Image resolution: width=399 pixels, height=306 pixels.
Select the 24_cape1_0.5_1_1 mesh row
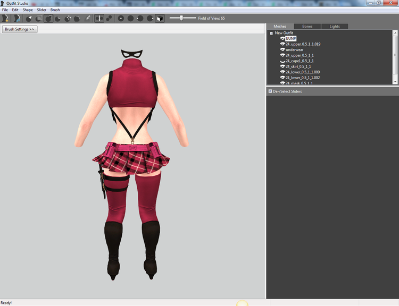pyautogui.click(x=300, y=61)
